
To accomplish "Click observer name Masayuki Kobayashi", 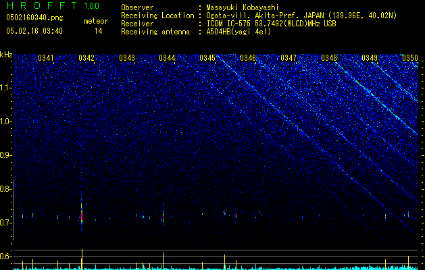I will [243, 7].
